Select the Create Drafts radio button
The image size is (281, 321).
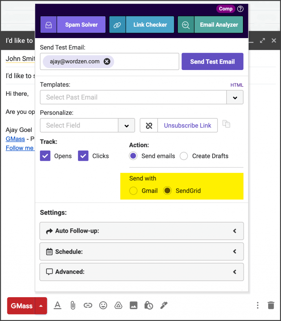coord(184,156)
